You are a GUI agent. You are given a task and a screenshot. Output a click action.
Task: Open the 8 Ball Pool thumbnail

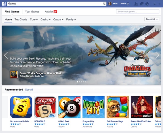pyautogui.click(x=69, y=107)
